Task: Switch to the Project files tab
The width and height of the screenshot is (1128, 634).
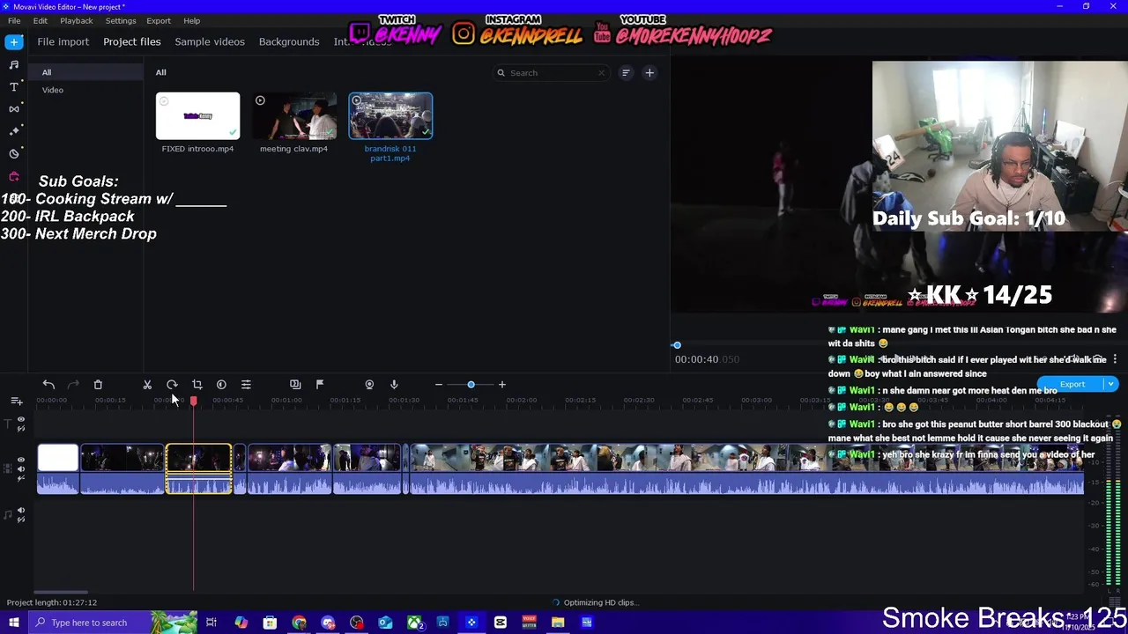Action: (132, 41)
